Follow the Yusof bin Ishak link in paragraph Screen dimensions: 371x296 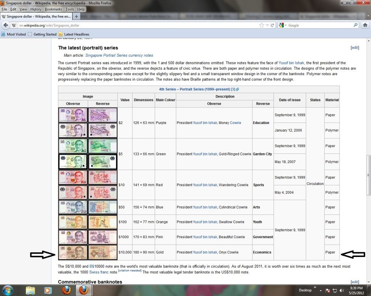pyautogui.click(x=291, y=63)
